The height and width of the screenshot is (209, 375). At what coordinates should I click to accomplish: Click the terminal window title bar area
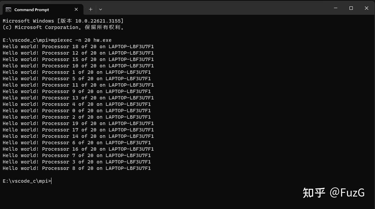(x=219, y=8)
